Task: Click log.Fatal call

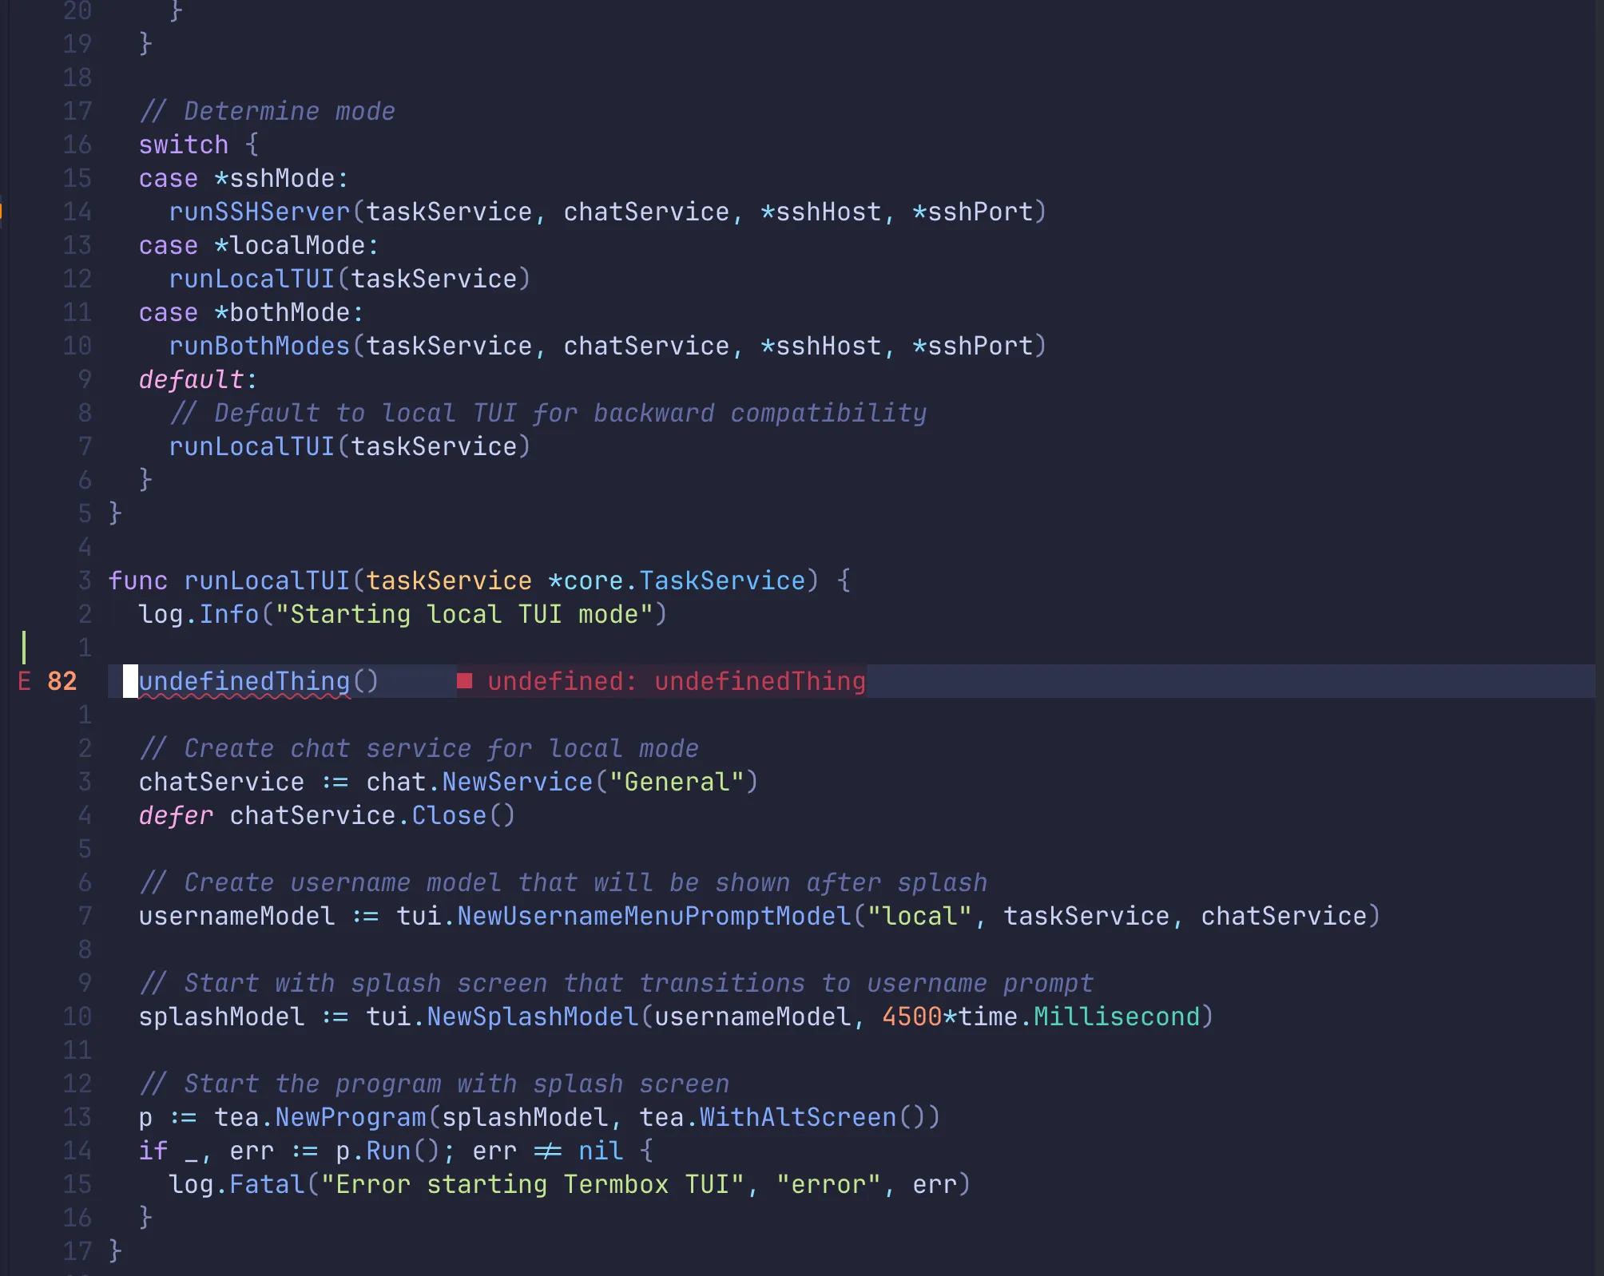Action: (236, 1184)
